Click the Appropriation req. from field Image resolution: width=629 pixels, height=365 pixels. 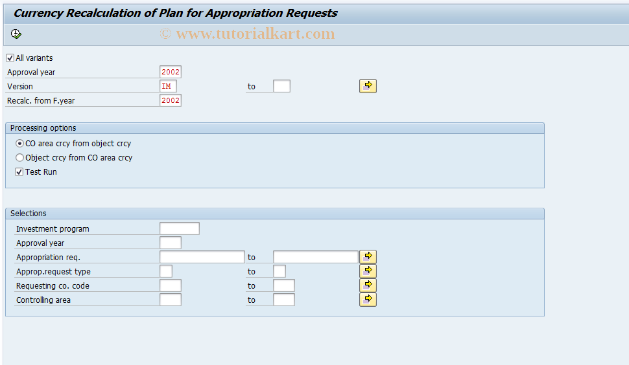[x=202, y=257]
